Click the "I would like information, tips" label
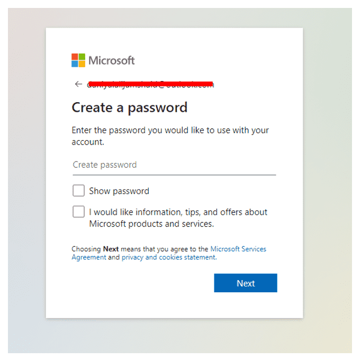Image resolution: width=361 pixels, height=359 pixels. tap(178, 212)
